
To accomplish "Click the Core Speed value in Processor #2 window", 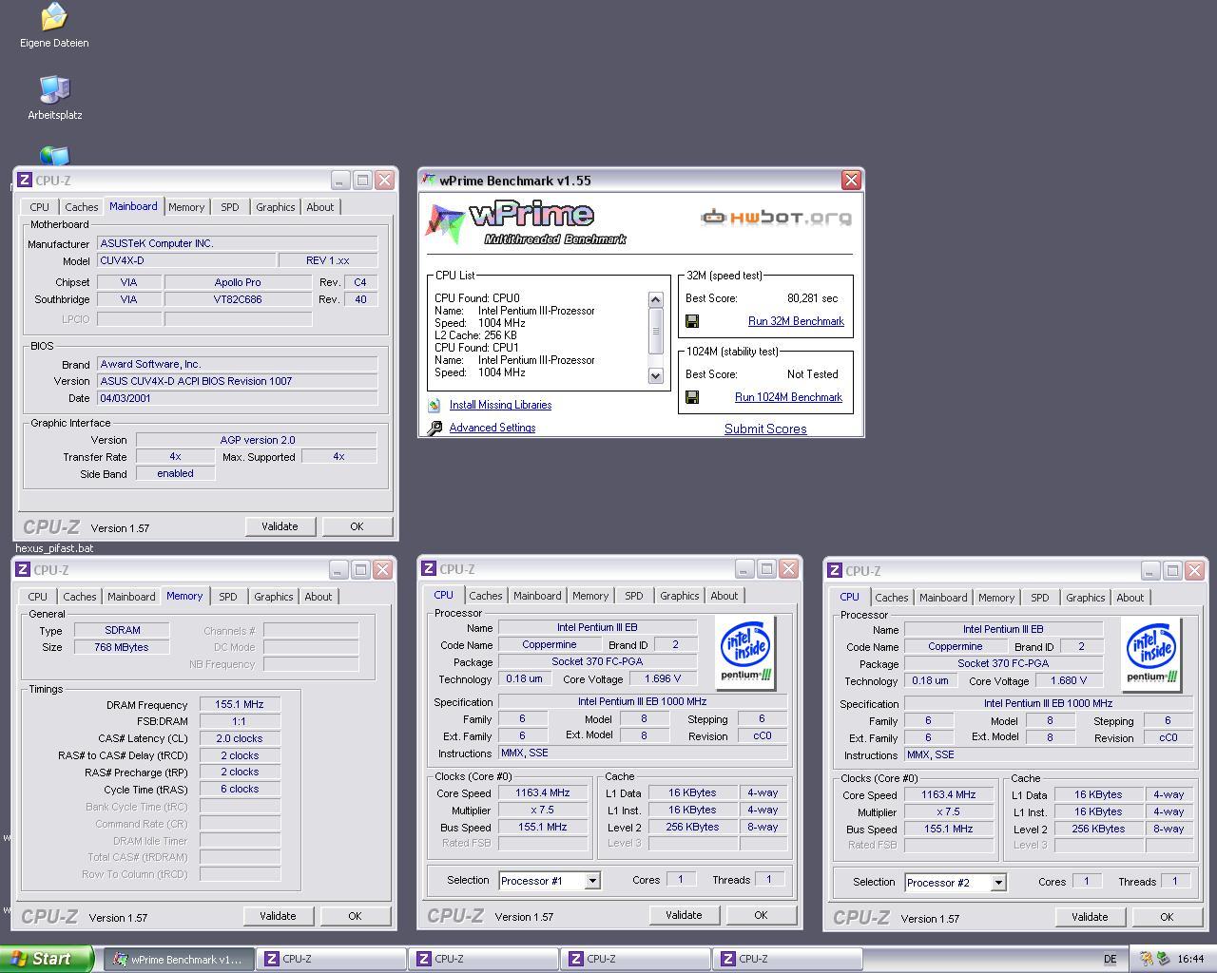I will pos(948,794).
